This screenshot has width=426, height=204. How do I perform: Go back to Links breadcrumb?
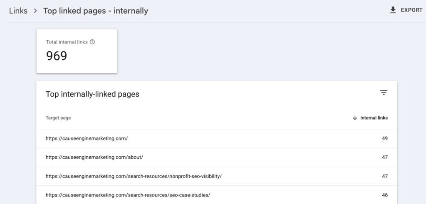(x=18, y=11)
